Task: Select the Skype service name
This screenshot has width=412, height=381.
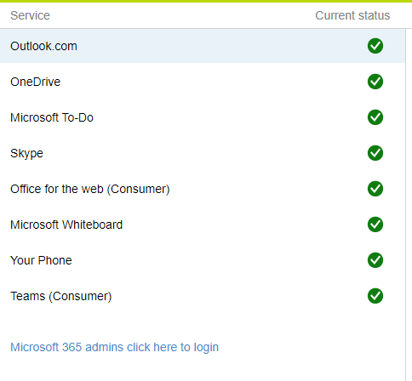Action: (26, 154)
